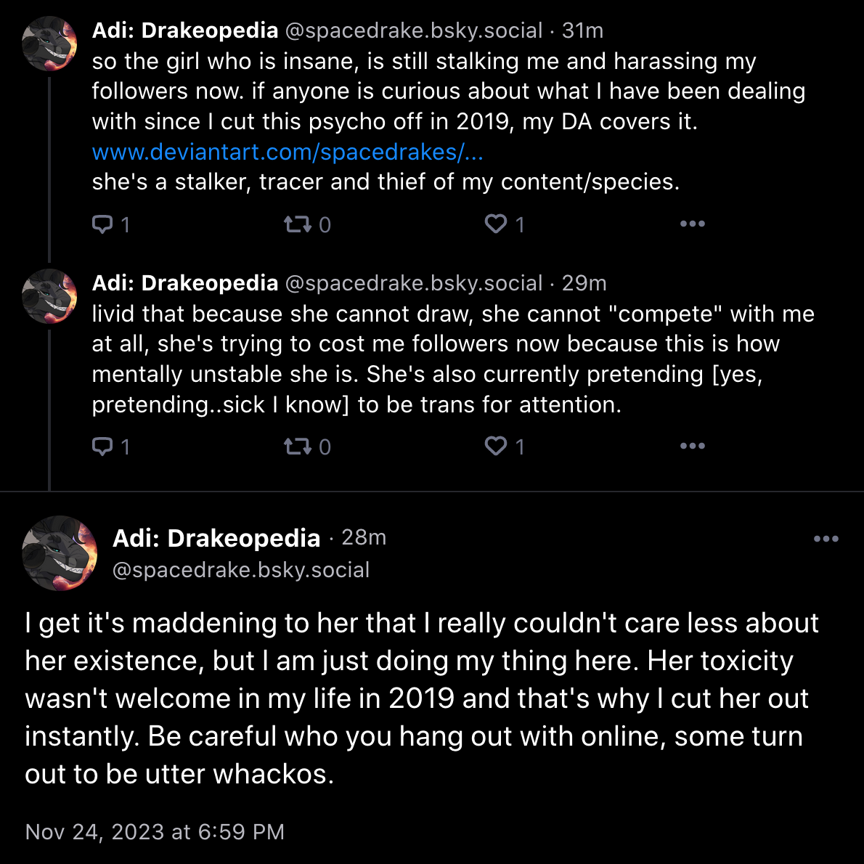Viewport: 864px width, 864px height.
Task: Like the 29m post with heart icon
Action: 495,446
